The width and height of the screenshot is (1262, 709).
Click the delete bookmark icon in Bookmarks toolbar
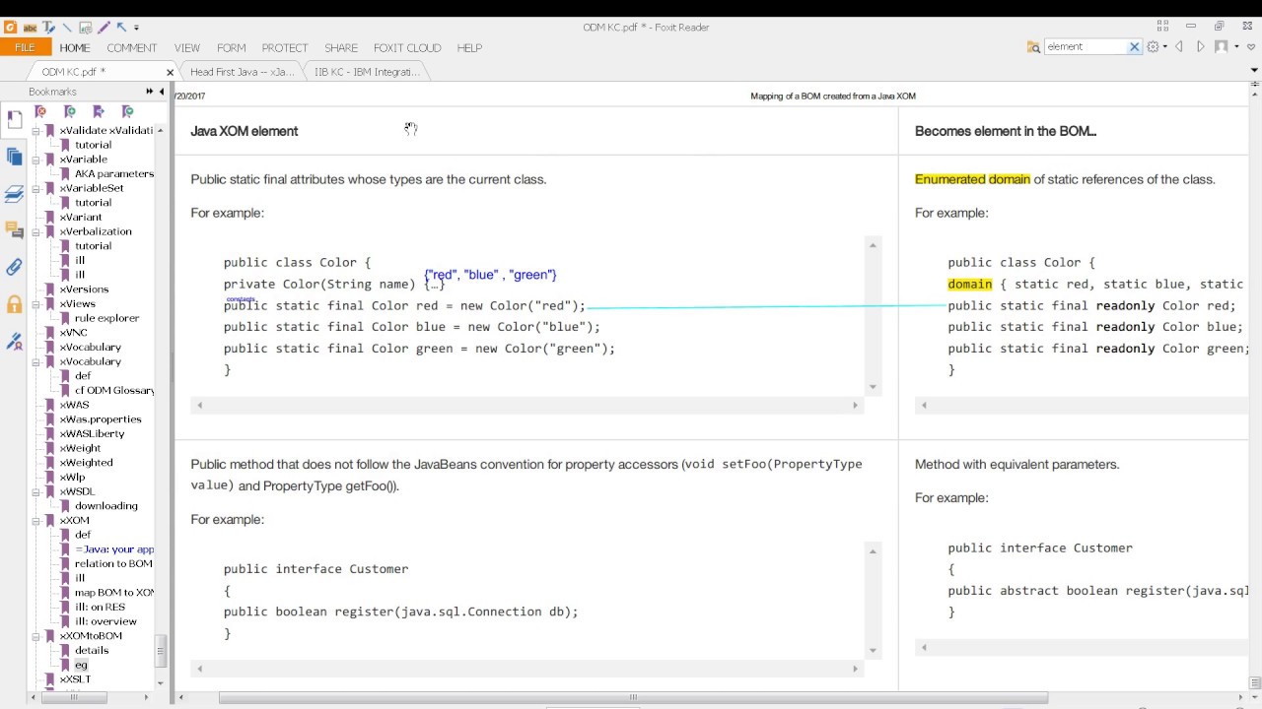pyautogui.click(x=40, y=111)
